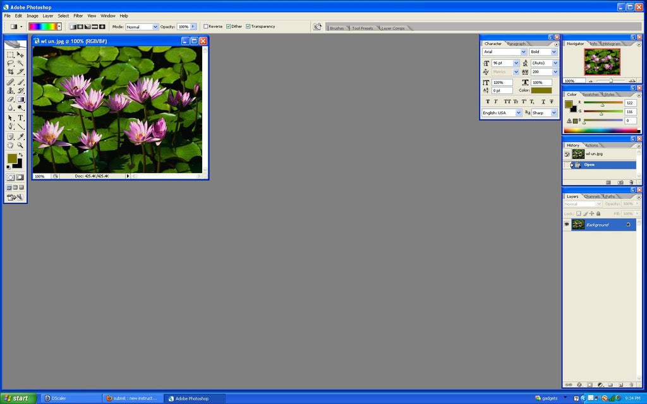This screenshot has width=647, height=404.
Task: Switch to the Actions tab
Action: coord(591,146)
